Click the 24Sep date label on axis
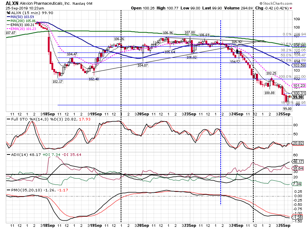The image size is (308, 229). click(237, 114)
